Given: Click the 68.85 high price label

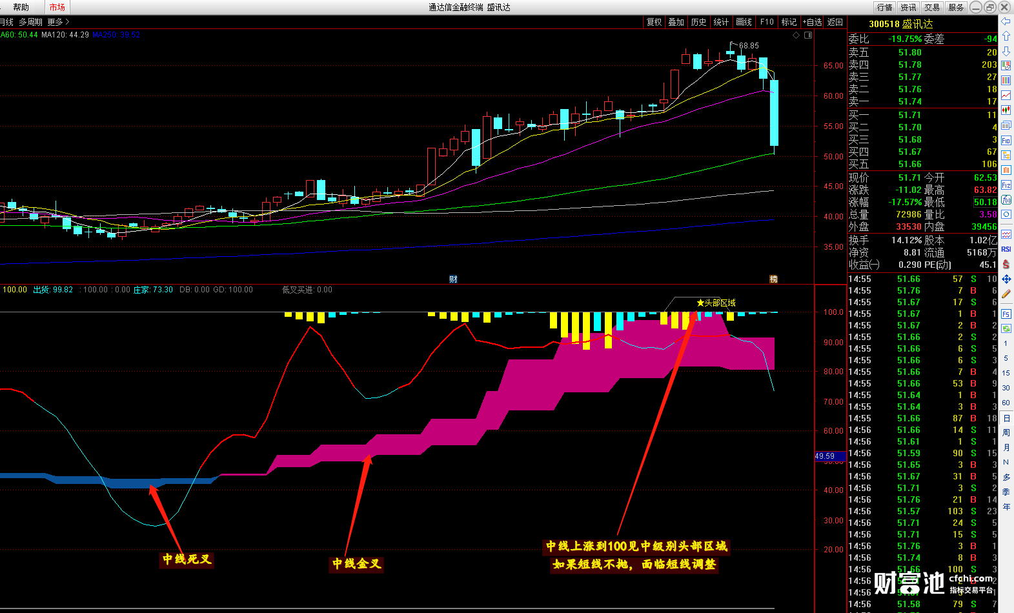Looking at the screenshot, I should pos(749,46).
